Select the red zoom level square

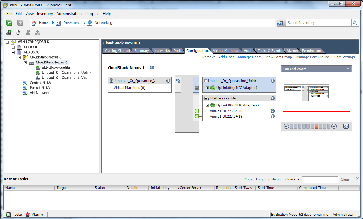click(316, 126)
